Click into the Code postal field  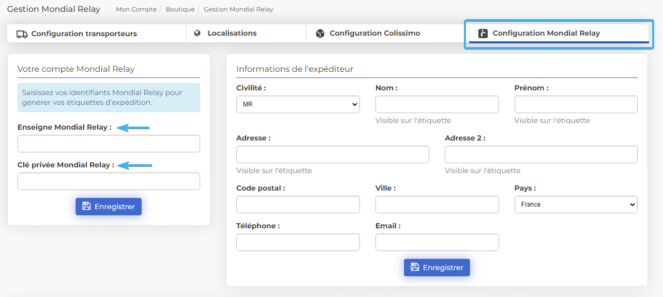298,205
